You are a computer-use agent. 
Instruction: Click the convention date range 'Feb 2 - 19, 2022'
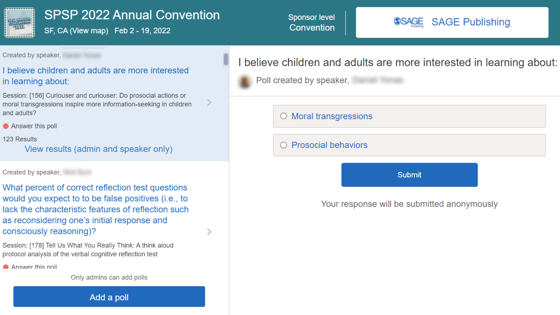pyautogui.click(x=142, y=31)
